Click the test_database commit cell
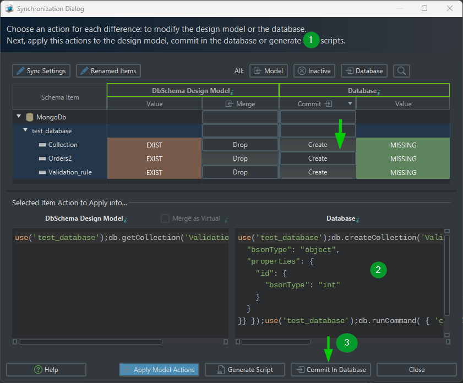The width and height of the screenshot is (463, 383). (x=318, y=131)
